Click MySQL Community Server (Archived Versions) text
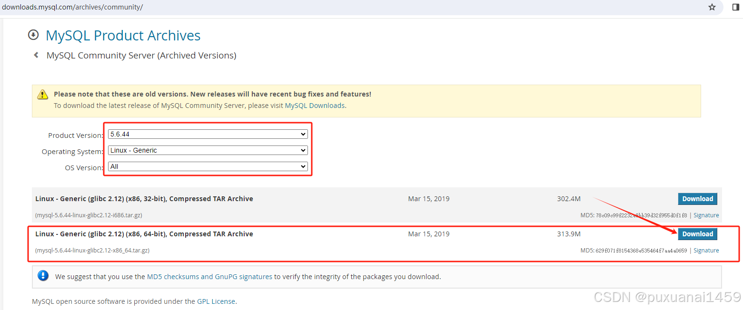 141,56
